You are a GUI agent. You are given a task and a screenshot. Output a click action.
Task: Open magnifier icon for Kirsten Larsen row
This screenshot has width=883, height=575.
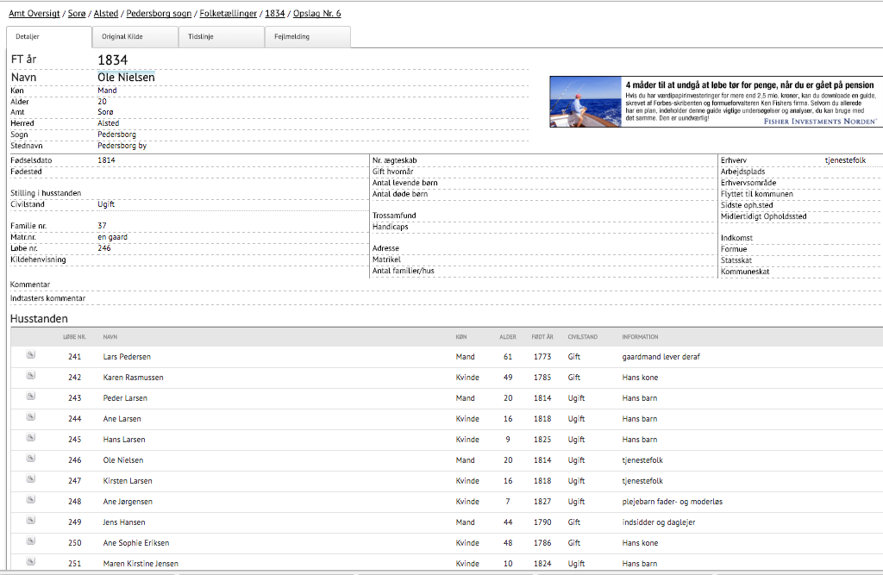[31, 479]
